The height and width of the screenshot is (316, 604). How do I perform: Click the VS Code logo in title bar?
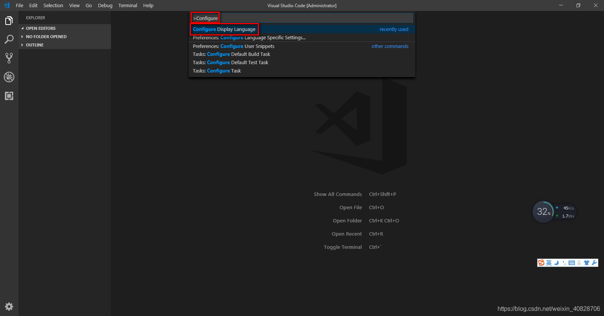point(6,5)
